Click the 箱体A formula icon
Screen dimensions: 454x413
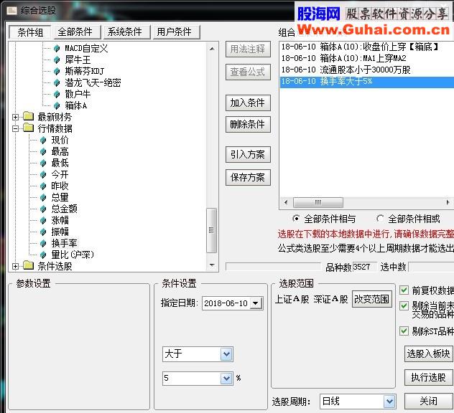(x=57, y=105)
